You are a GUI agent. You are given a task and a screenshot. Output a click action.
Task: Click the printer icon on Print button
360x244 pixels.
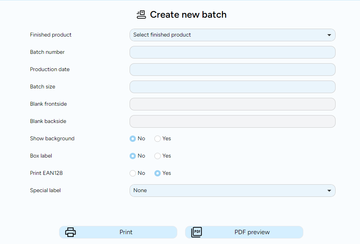coord(71,232)
